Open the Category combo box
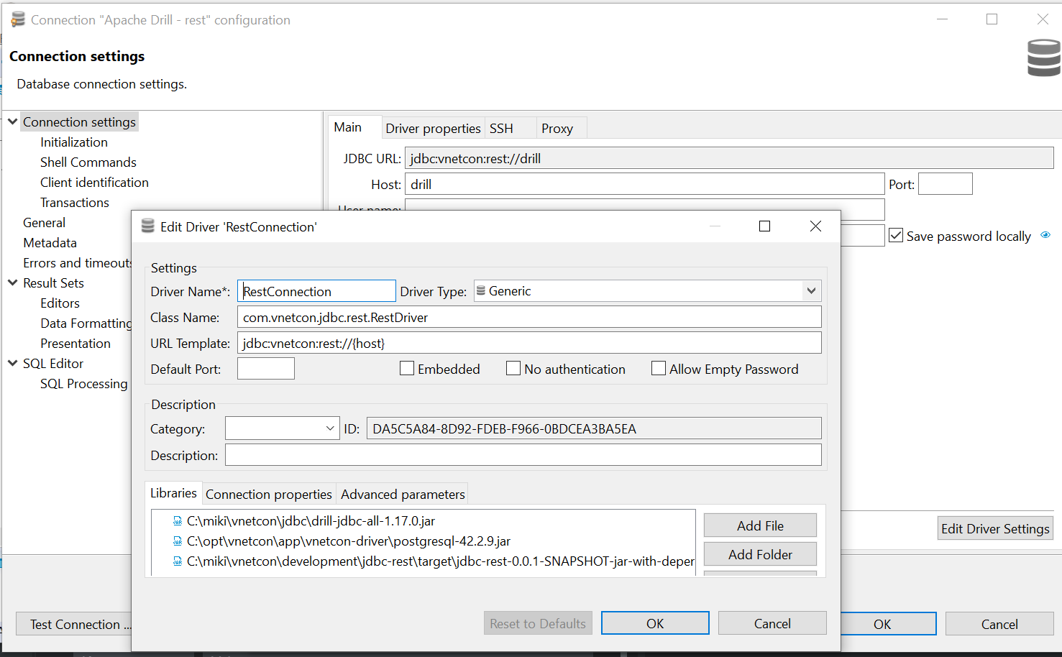This screenshot has height=657, width=1062. 330,428
